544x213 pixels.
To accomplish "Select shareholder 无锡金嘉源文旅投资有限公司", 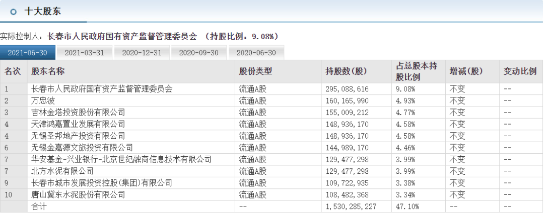I will tap(82, 148).
